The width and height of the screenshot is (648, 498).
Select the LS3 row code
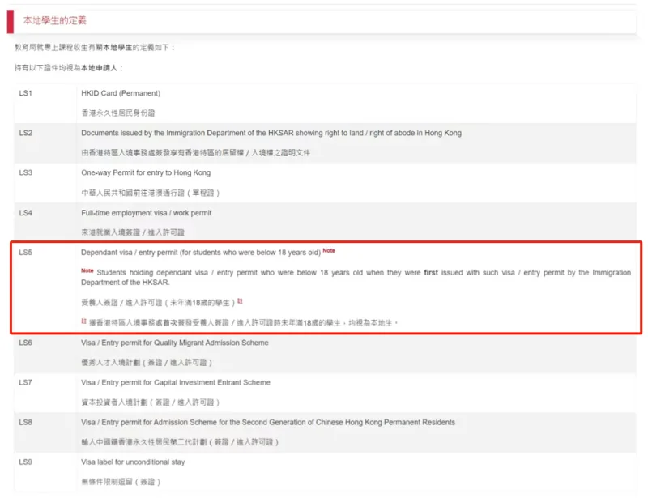pyautogui.click(x=26, y=172)
